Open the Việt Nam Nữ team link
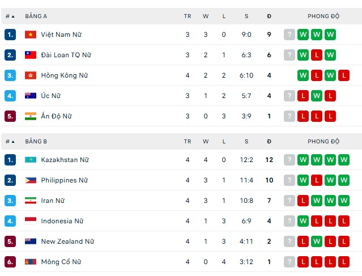 pos(61,35)
